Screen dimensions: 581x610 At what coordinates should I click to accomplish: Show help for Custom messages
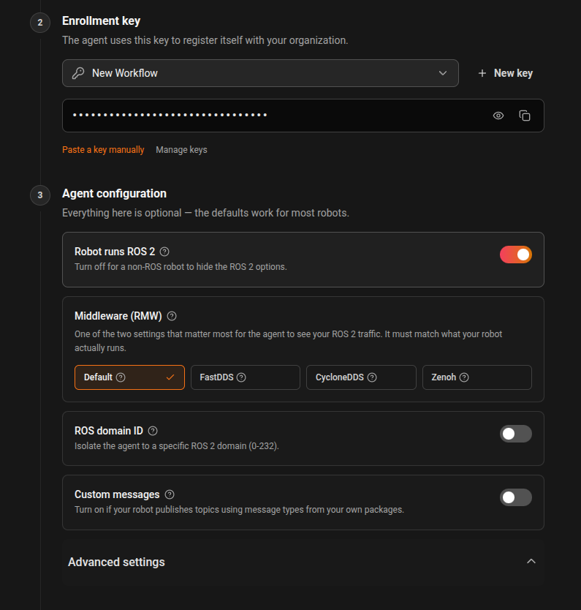(170, 494)
